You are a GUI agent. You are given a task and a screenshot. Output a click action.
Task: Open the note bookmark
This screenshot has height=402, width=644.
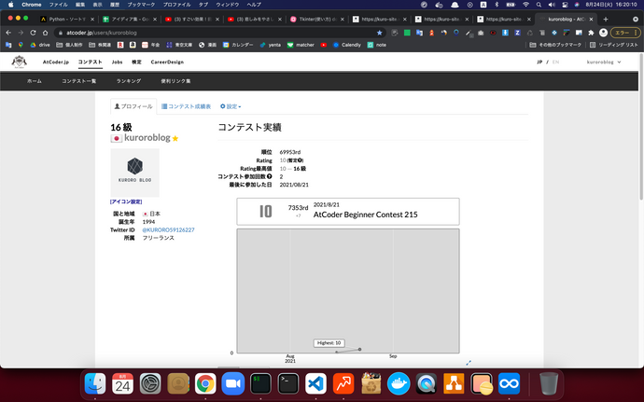point(377,45)
